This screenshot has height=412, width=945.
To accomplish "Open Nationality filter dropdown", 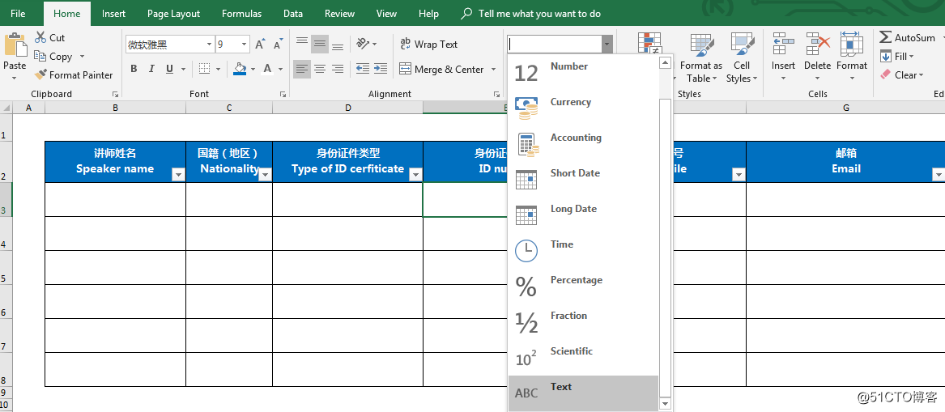I will pos(265,175).
